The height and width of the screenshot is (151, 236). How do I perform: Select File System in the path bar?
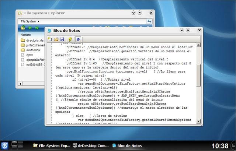[28, 21]
